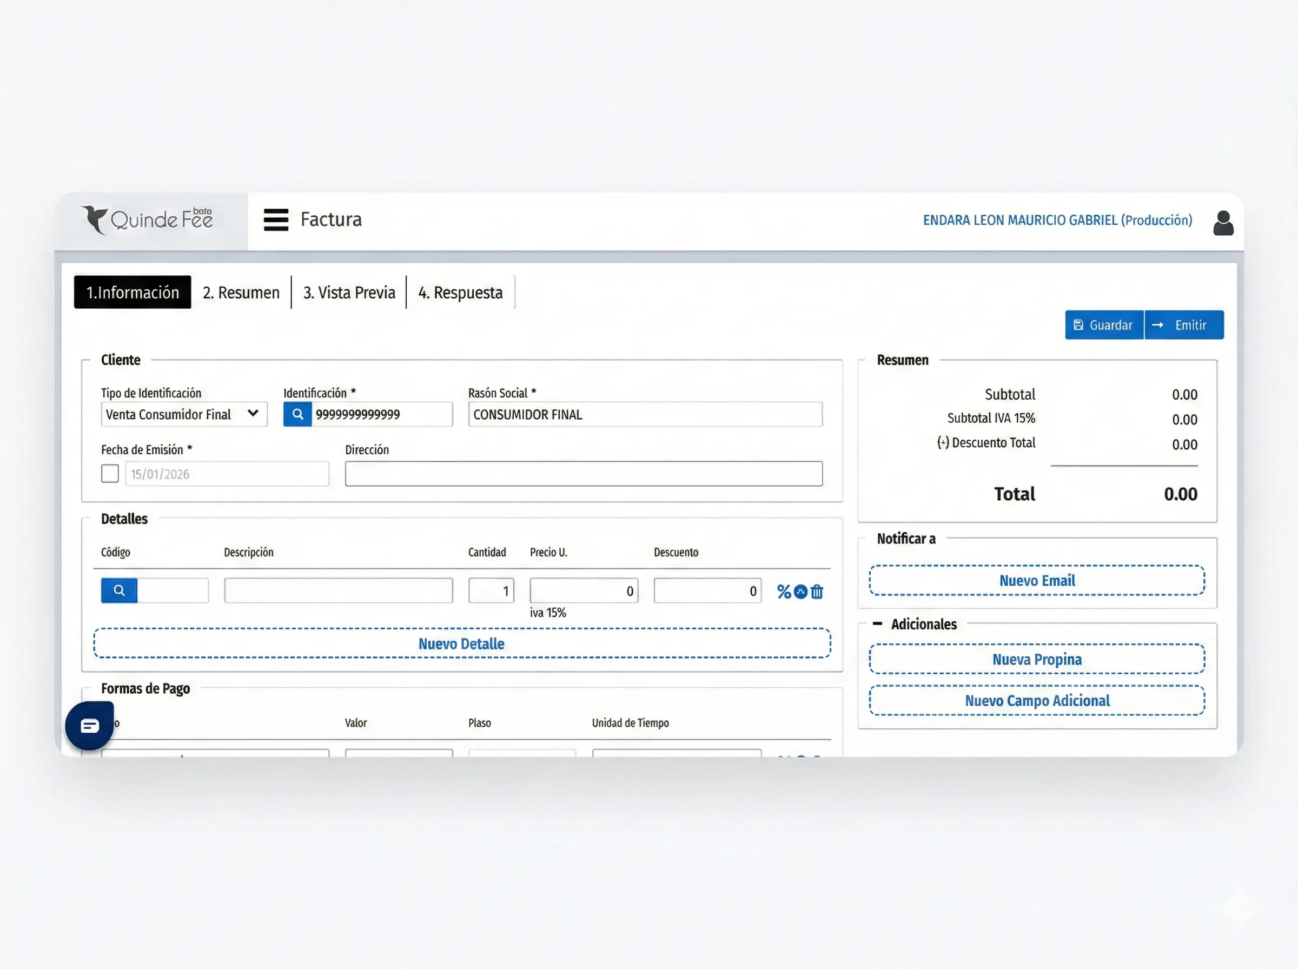Focus the Descripción input in Detalles

(x=339, y=590)
